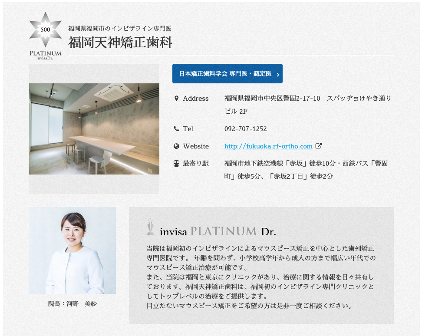This screenshot has height=336, width=422.
Task: Click the director portrait photo
Action: tap(73, 250)
